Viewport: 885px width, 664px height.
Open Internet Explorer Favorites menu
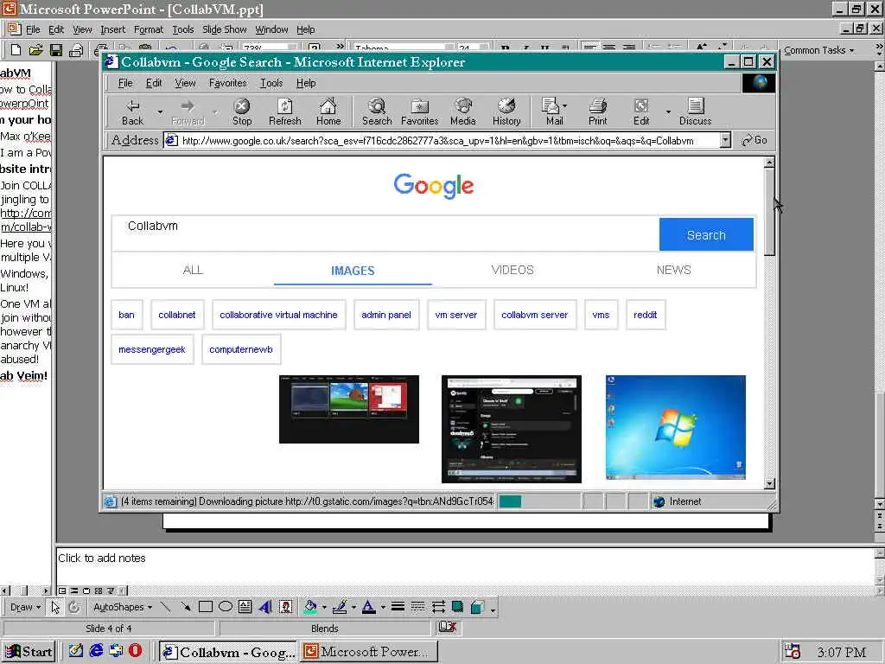(227, 83)
